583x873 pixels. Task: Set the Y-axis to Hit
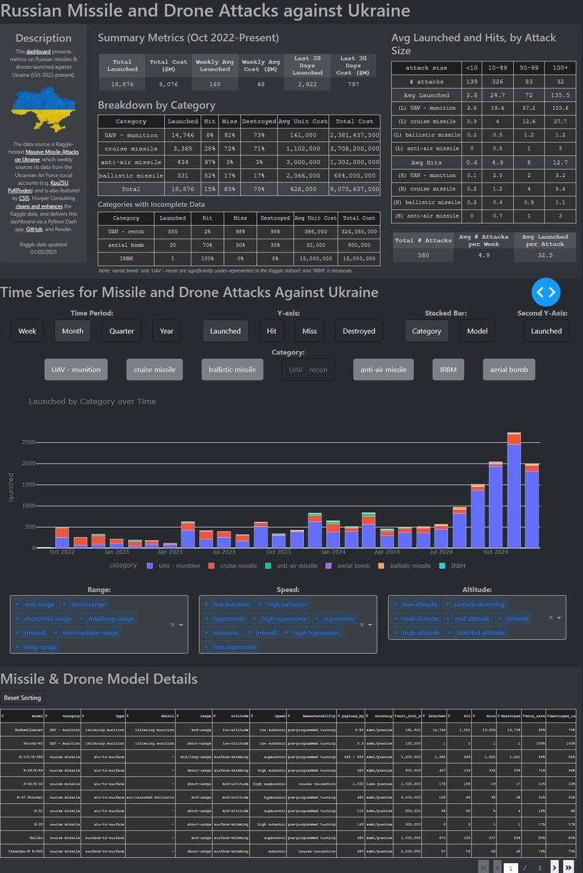point(271,331)
